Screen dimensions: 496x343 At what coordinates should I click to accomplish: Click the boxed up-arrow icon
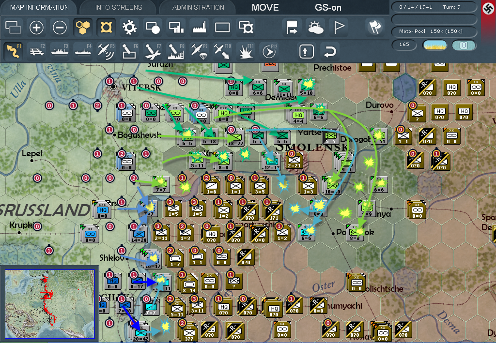point(306,51)
